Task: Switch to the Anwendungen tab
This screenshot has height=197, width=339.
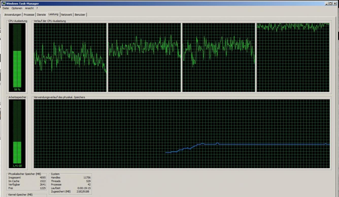Action: (x=13, y=15)
